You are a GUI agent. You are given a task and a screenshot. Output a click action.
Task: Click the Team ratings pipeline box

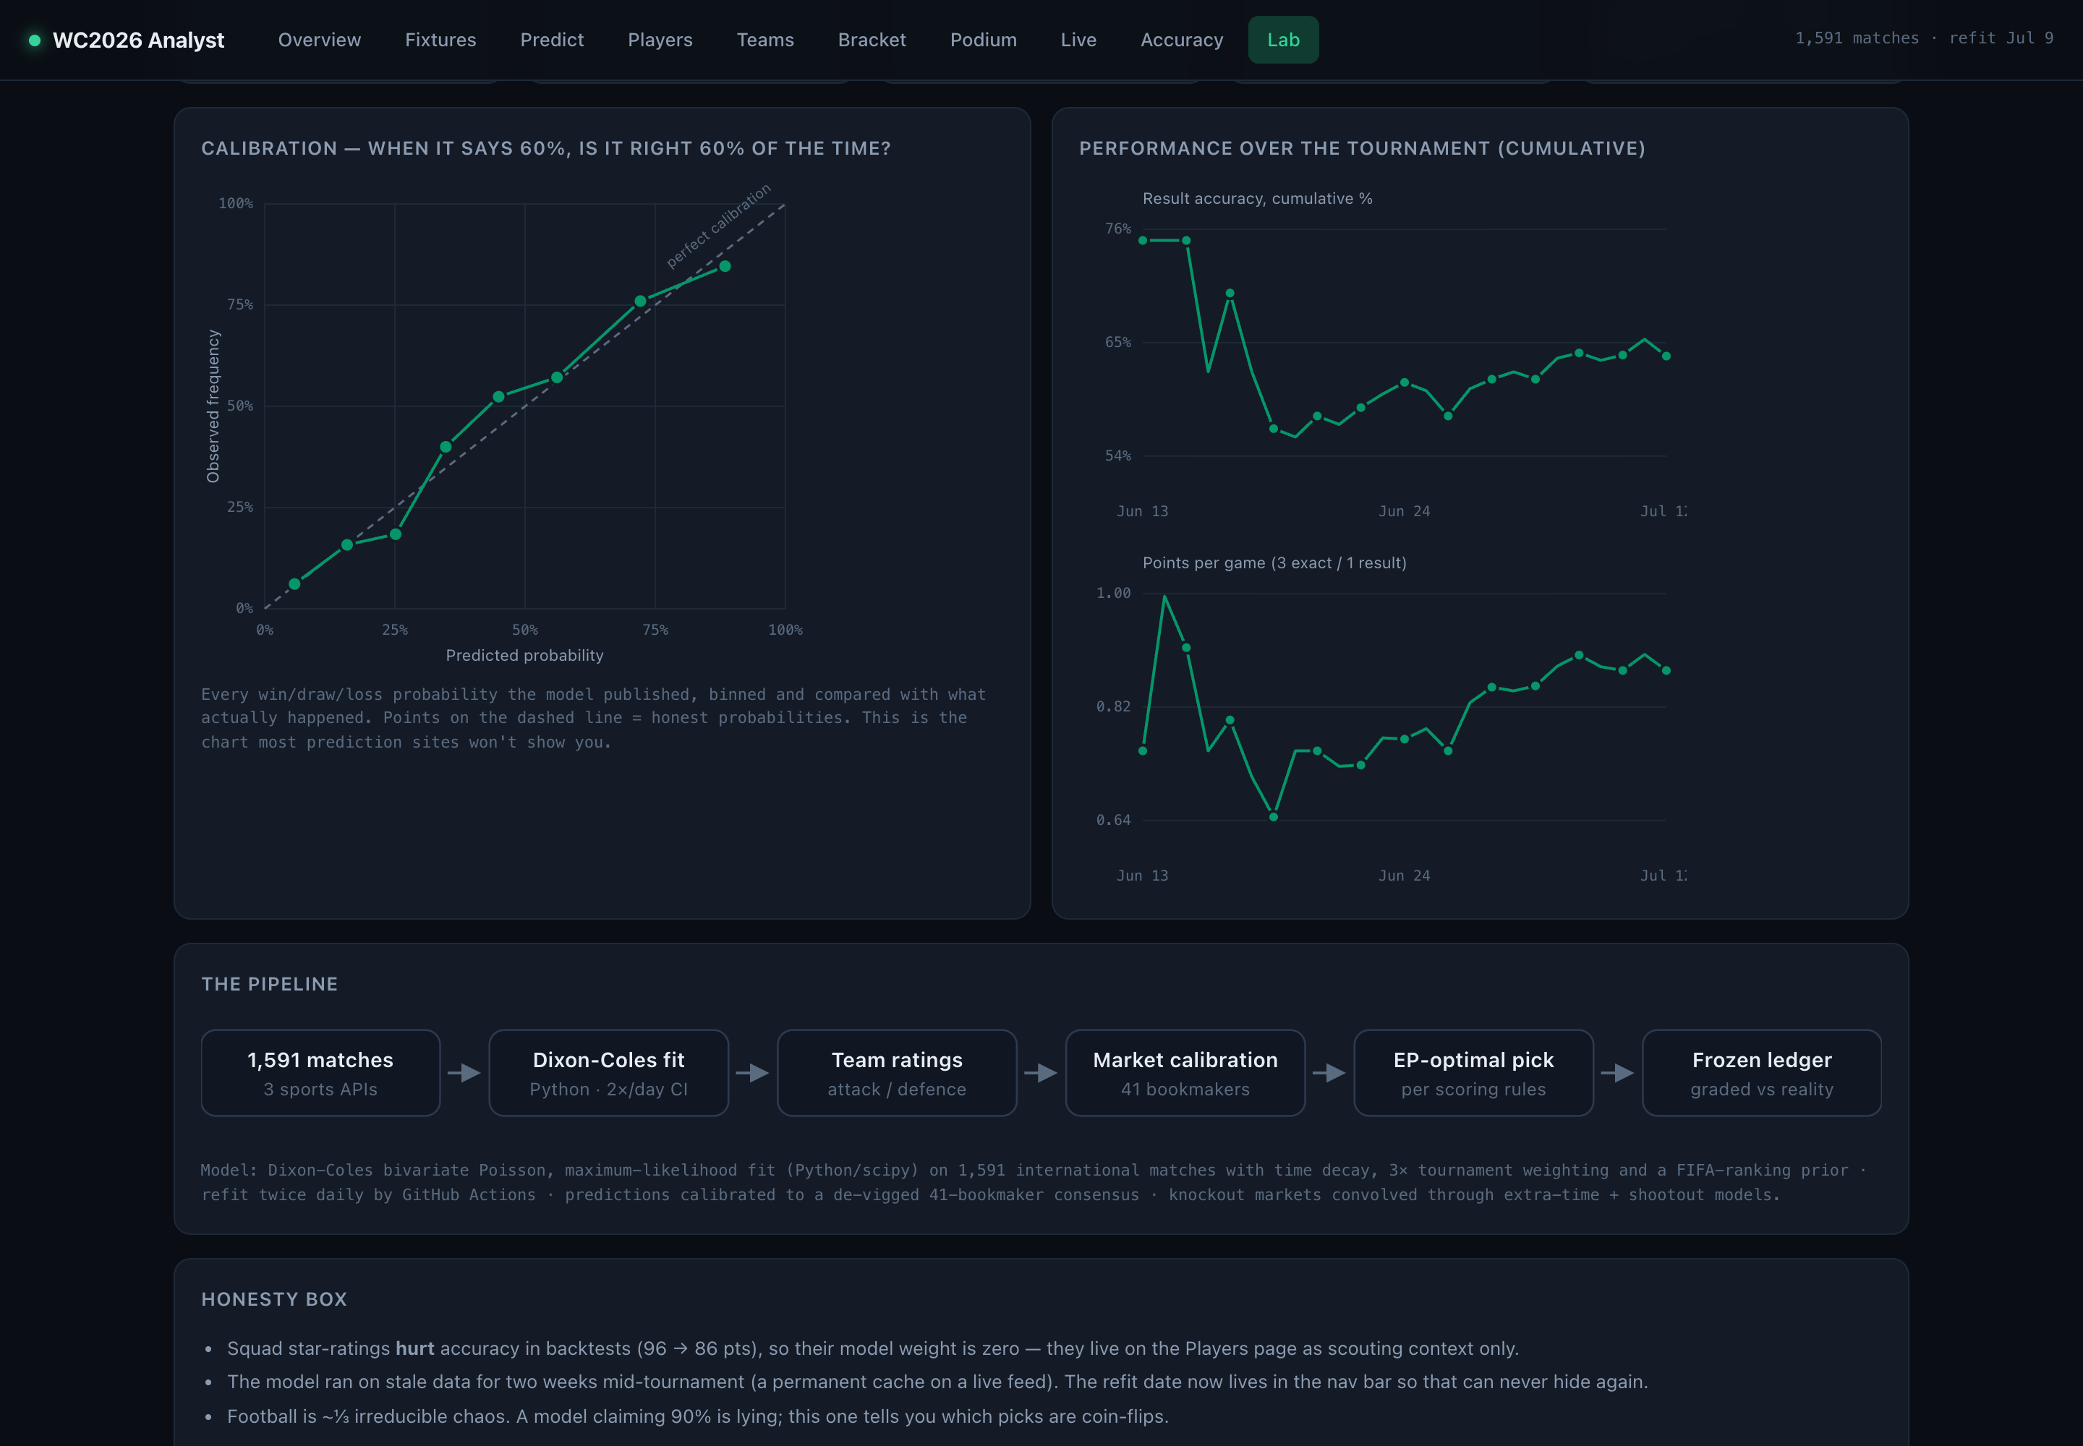898,1073
